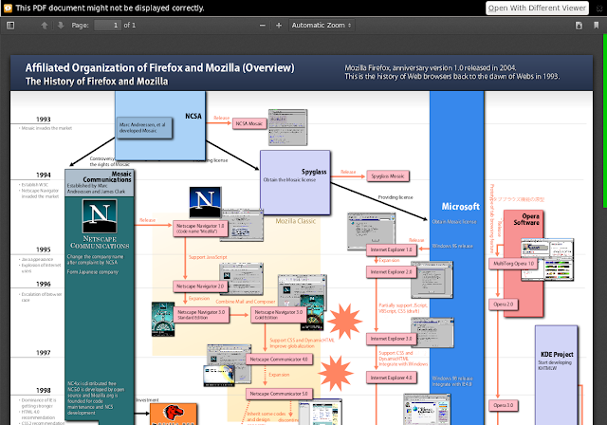
Task: Click the Netscape Communicator 5.0 box
Action: 279,394
